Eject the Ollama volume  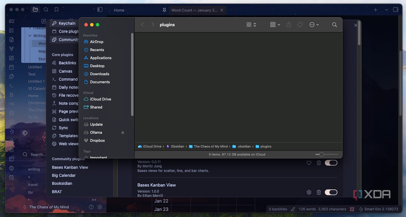click(x=123, y=132)
